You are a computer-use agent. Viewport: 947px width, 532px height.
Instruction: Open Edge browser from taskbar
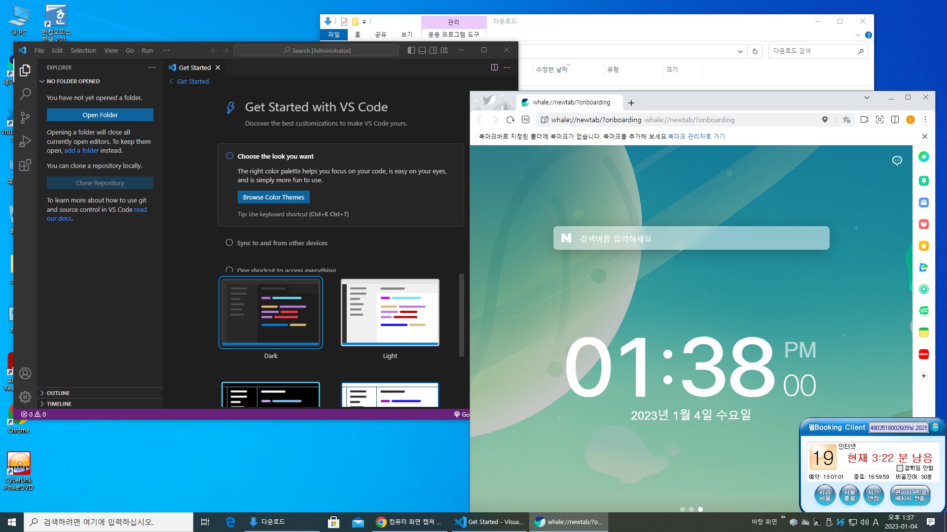(230, 522)
